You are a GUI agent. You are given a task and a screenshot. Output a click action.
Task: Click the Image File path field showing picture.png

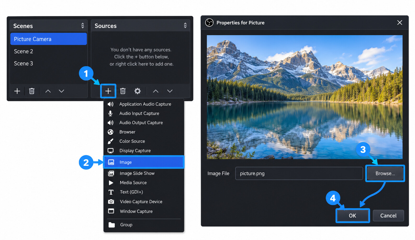(299, 173)
